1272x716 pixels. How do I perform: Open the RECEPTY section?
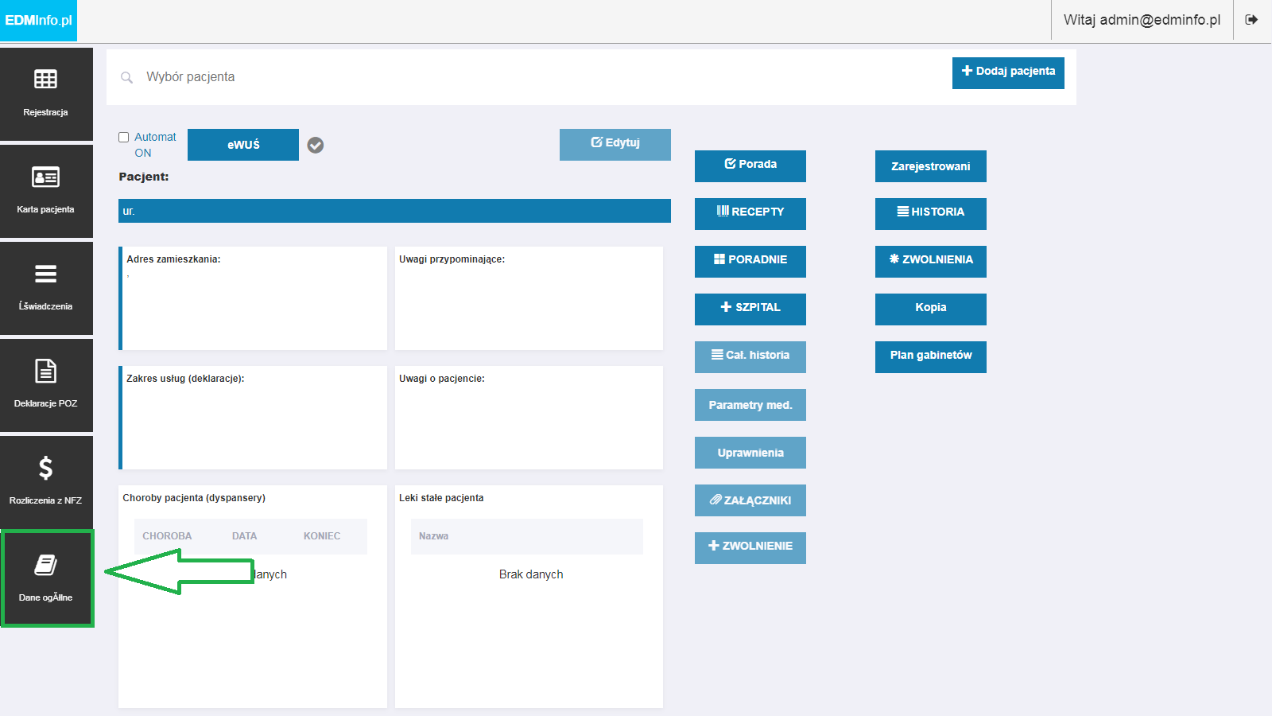(x=750, y=214)
